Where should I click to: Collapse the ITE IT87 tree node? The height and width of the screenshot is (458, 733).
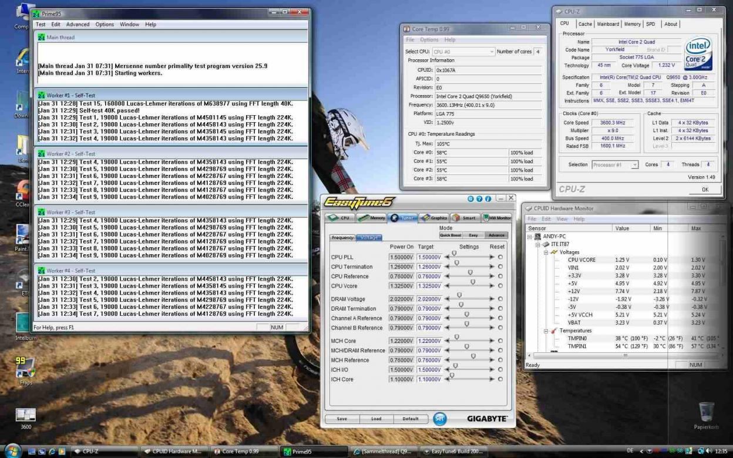pyautogui.click(x=538, y=244)
